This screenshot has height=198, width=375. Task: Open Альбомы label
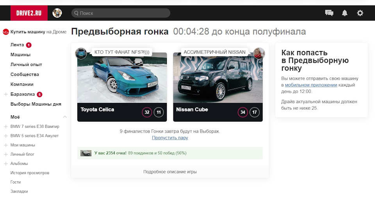19,164
